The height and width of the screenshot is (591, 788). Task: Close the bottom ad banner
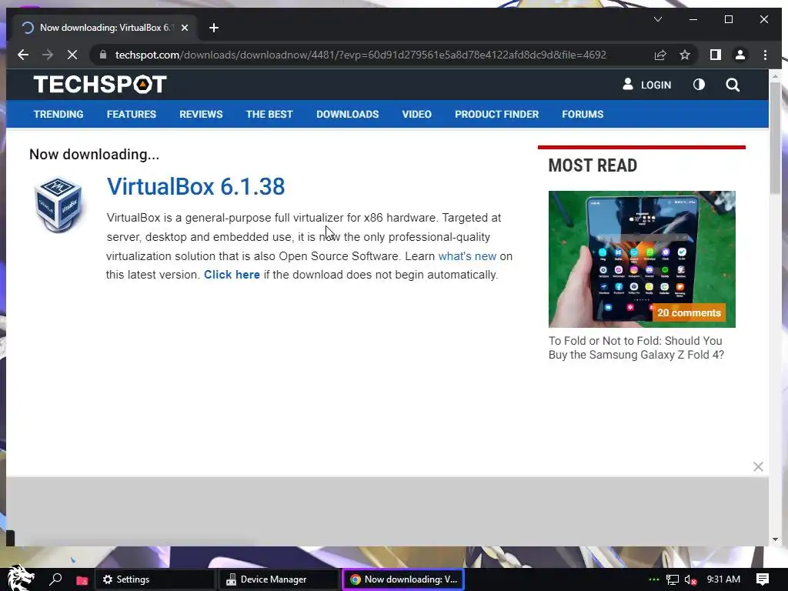[758, 467]
